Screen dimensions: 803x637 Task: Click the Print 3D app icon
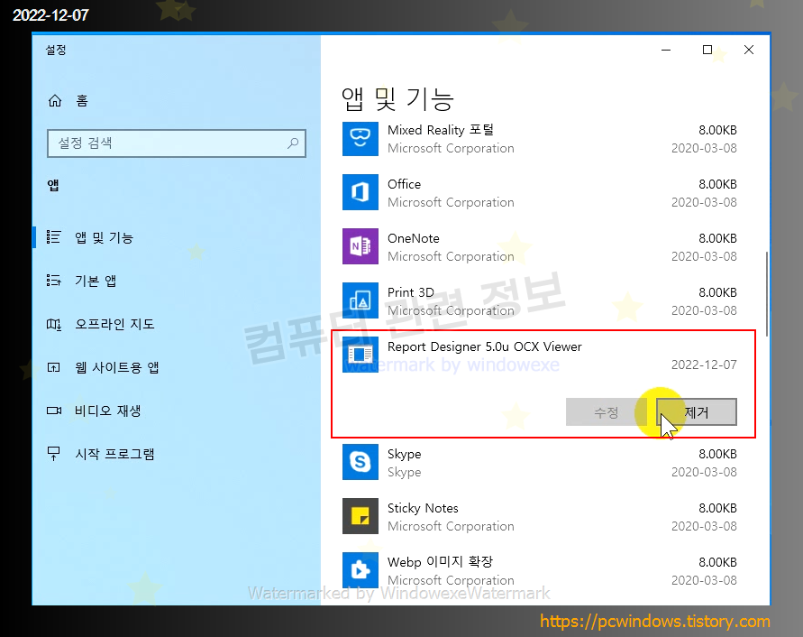click(x=360, y=300)
